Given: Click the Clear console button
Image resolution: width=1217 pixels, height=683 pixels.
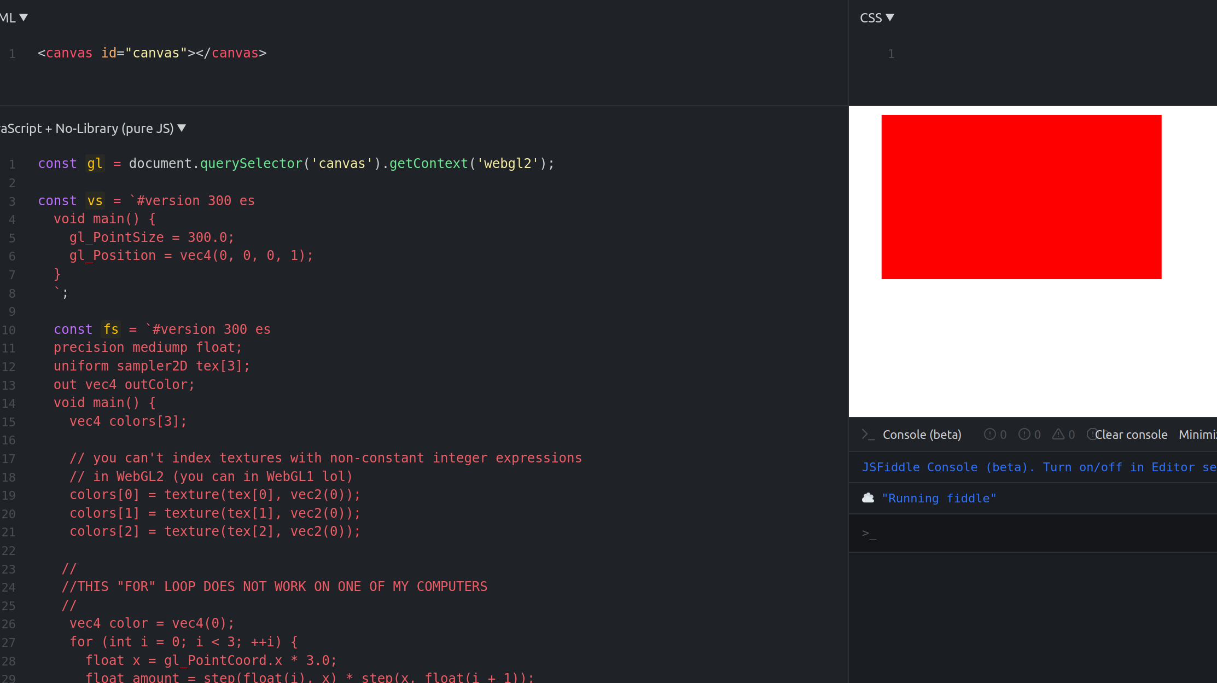Looking at the screenshot, I should [1131, 434].
